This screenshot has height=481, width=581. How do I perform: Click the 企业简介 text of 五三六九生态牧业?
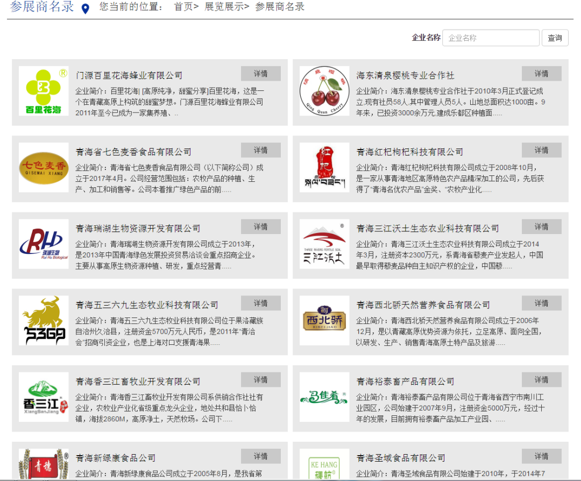[x=169, y=331]
